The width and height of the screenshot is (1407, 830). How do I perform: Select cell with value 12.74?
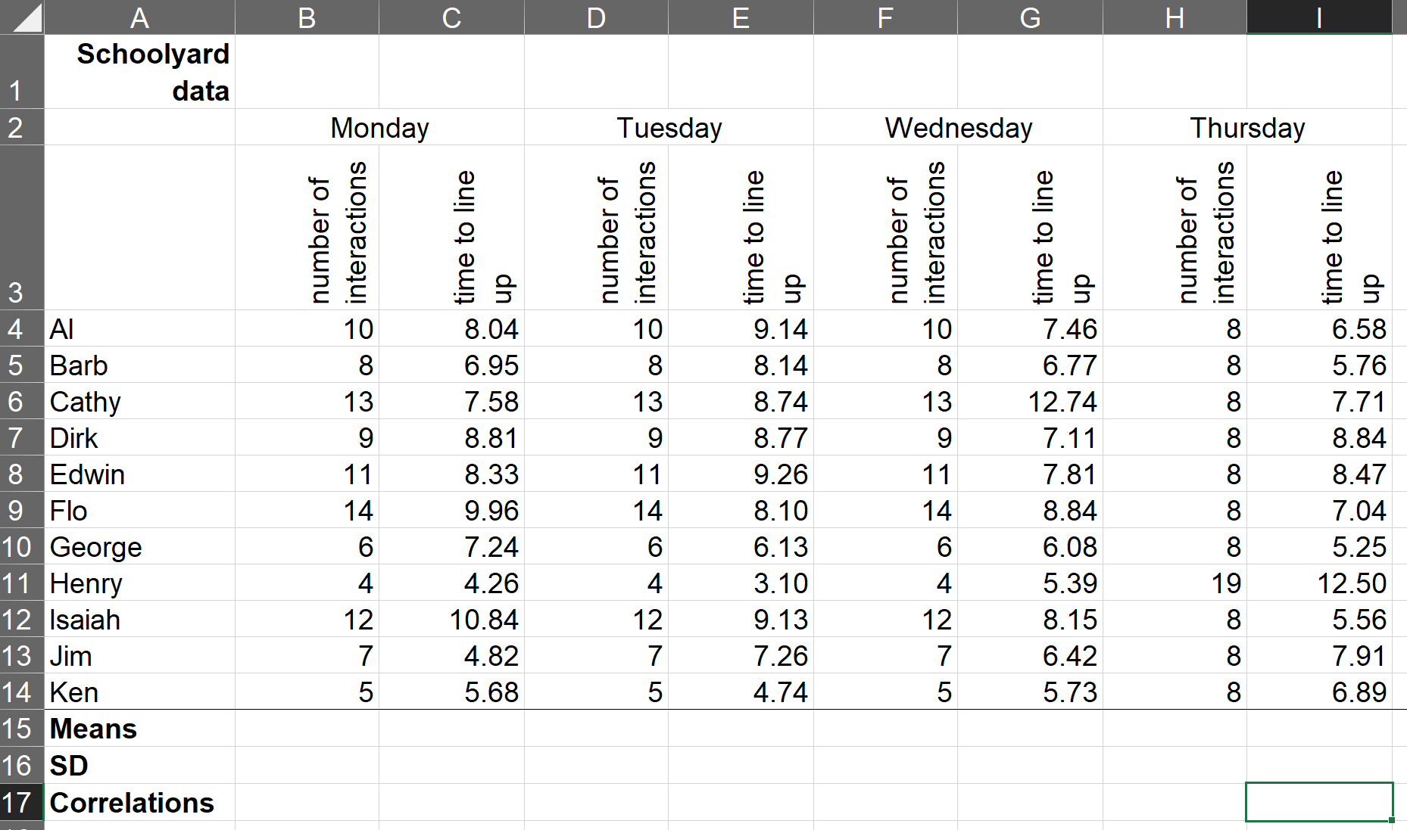(1030, 402)
